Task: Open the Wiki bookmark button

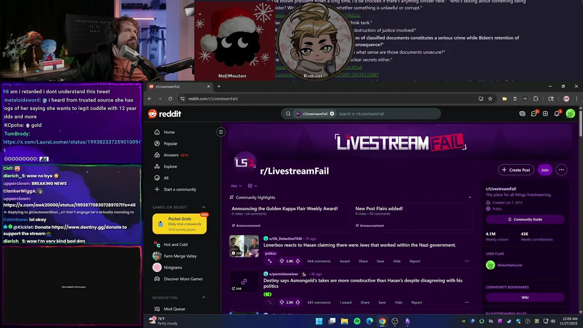Action: [525, 297]
